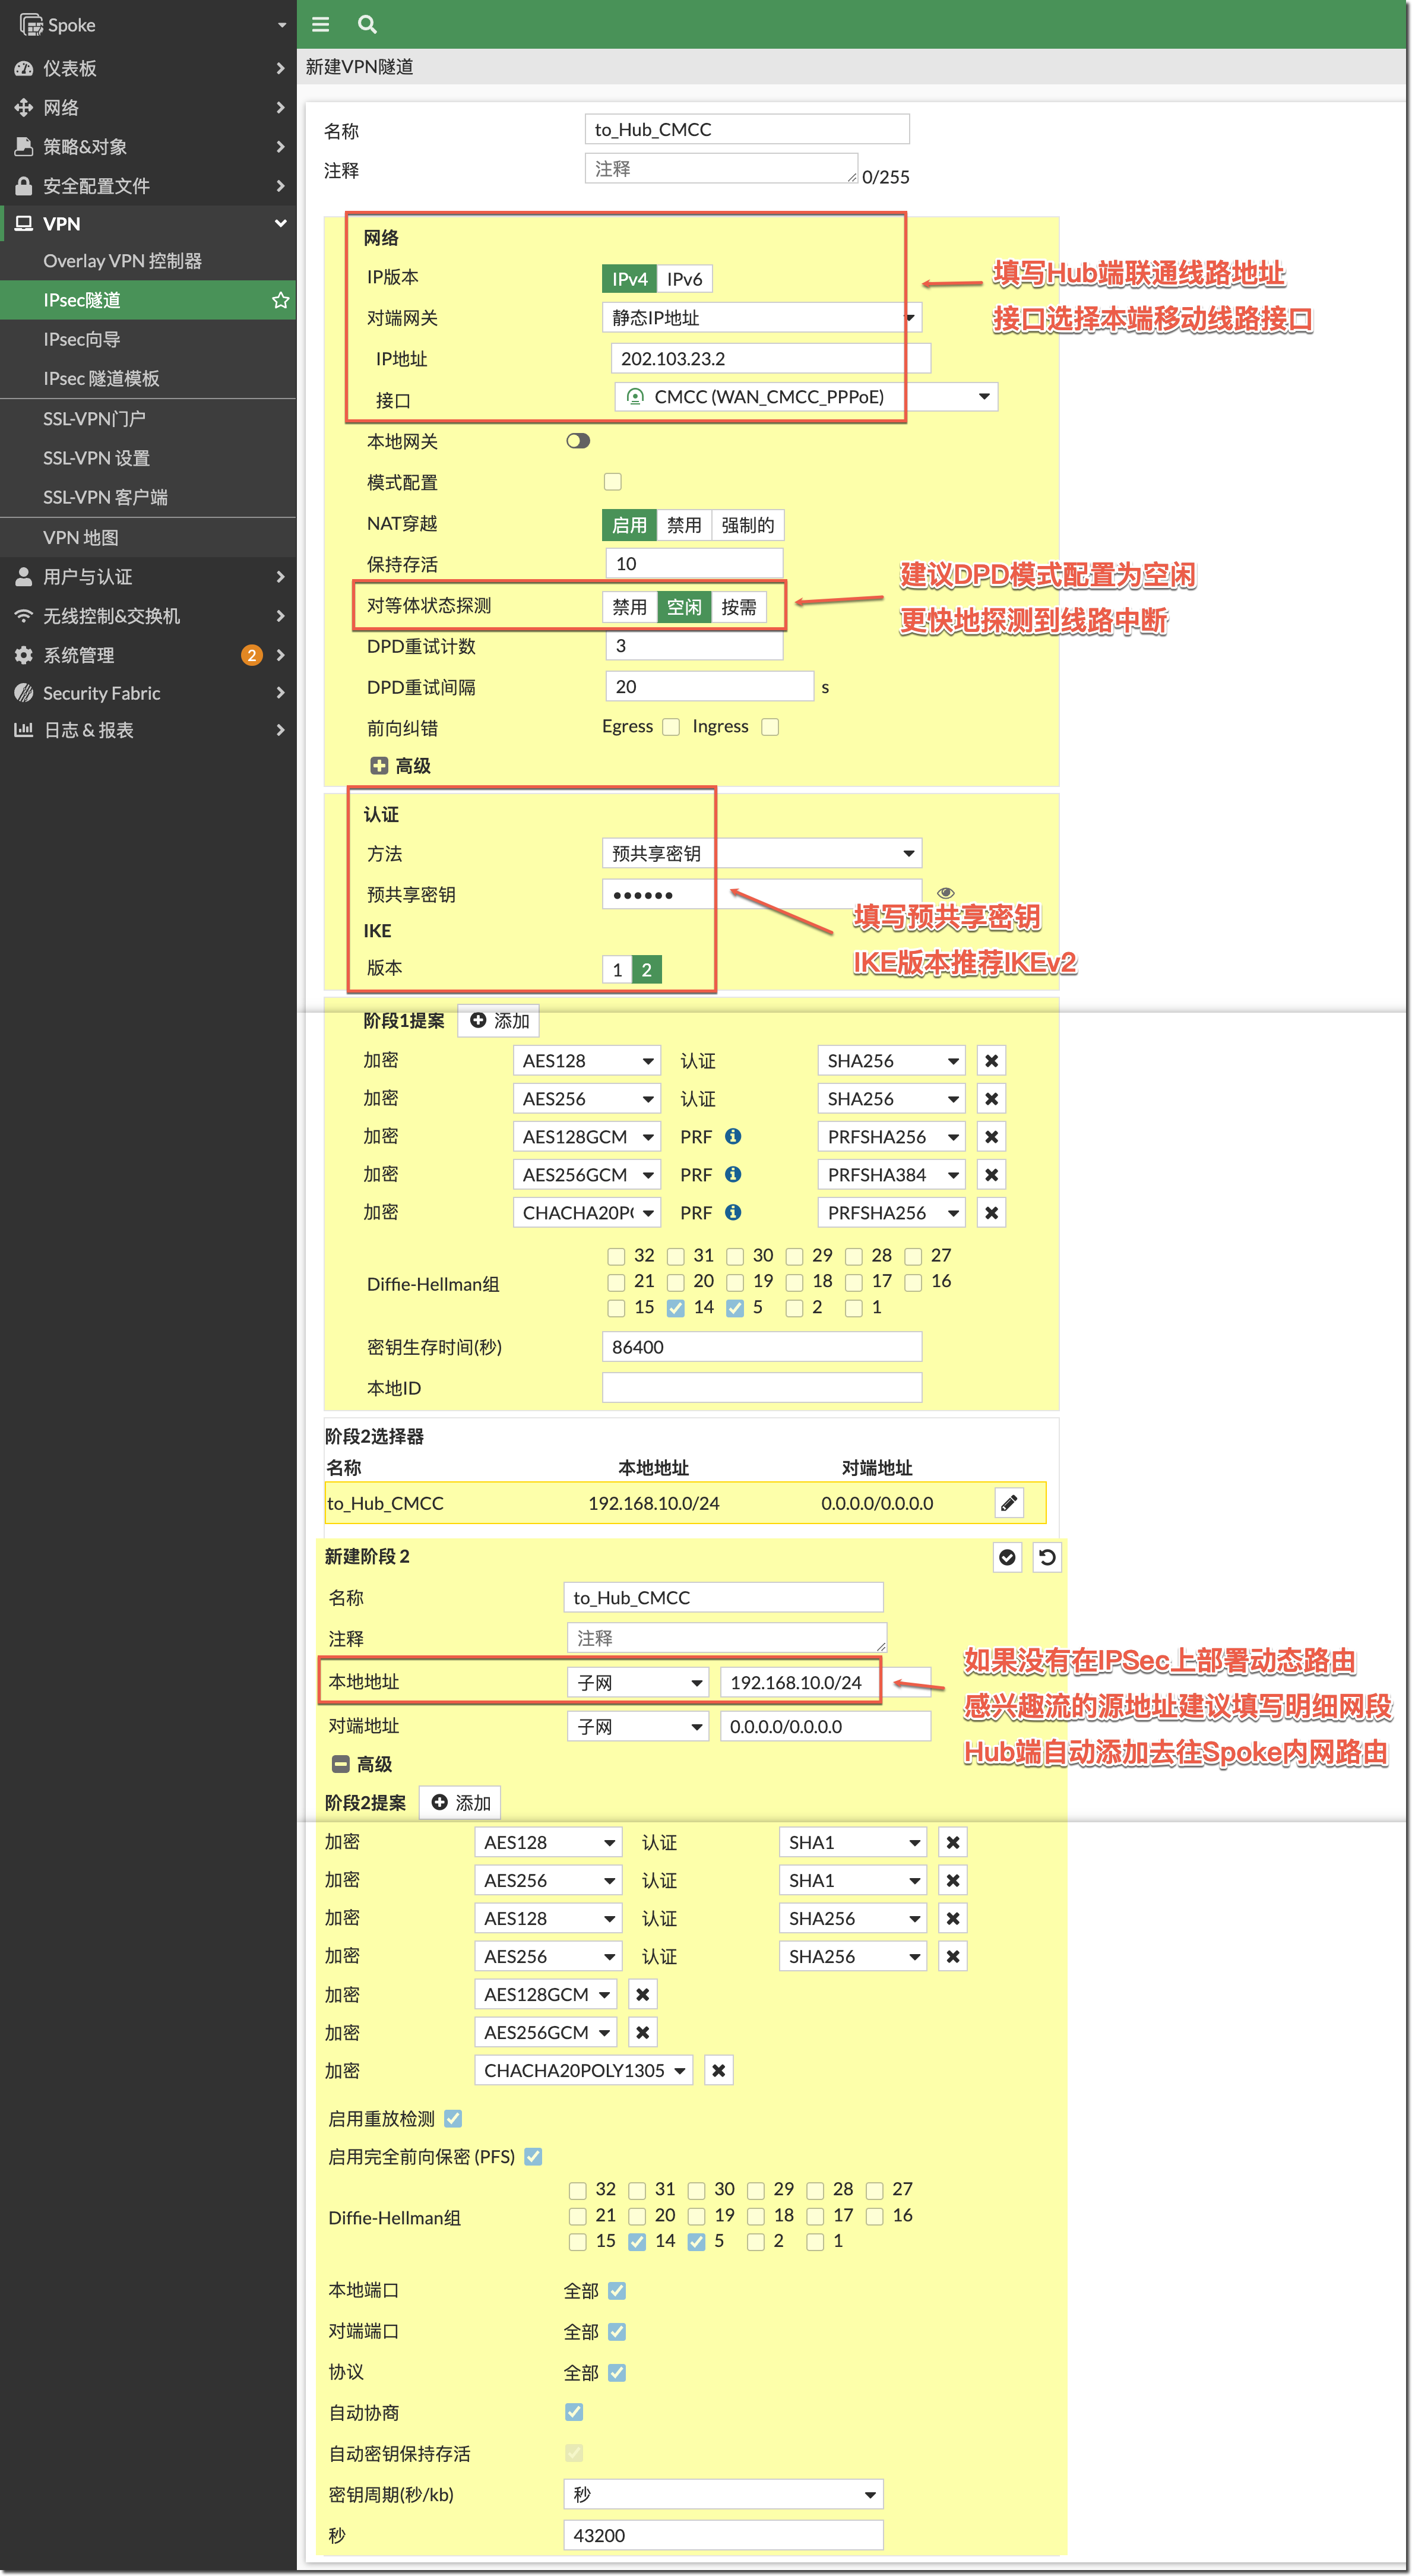Open the 对端网关 静态IP地址 dropdown

(x=760, y=318)
